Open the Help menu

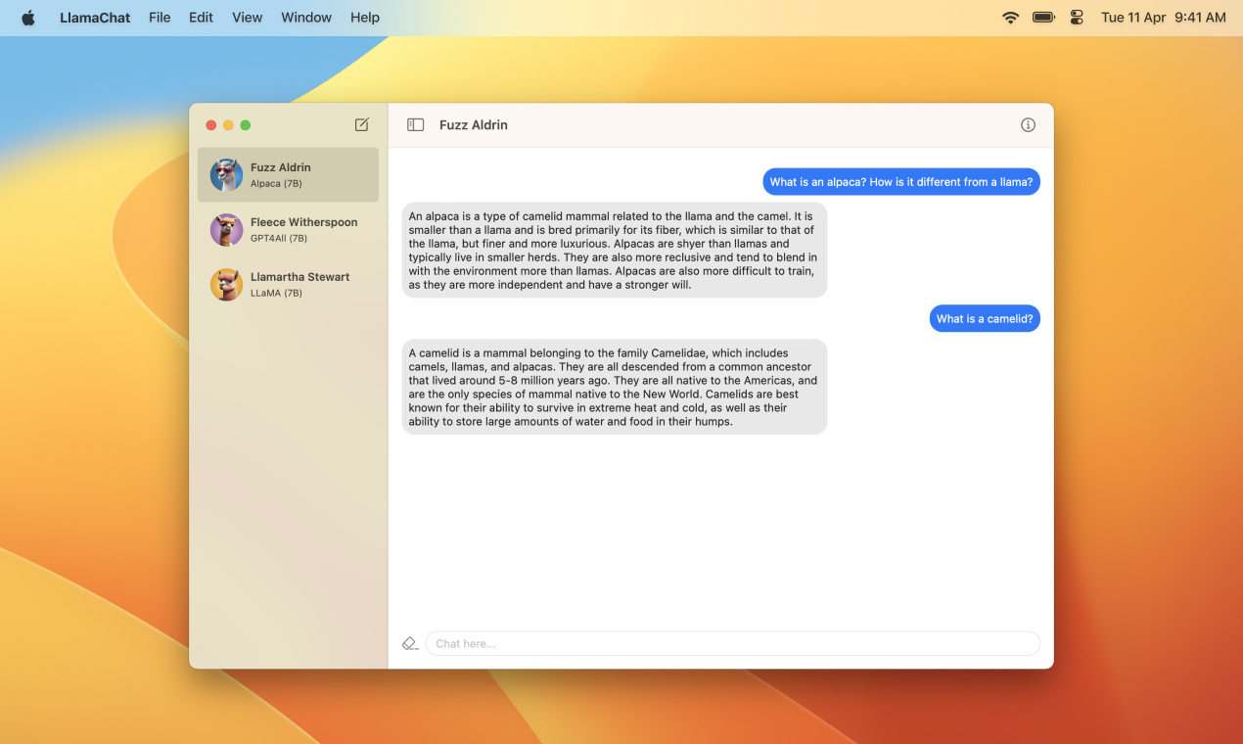click(x=365, y=18)
